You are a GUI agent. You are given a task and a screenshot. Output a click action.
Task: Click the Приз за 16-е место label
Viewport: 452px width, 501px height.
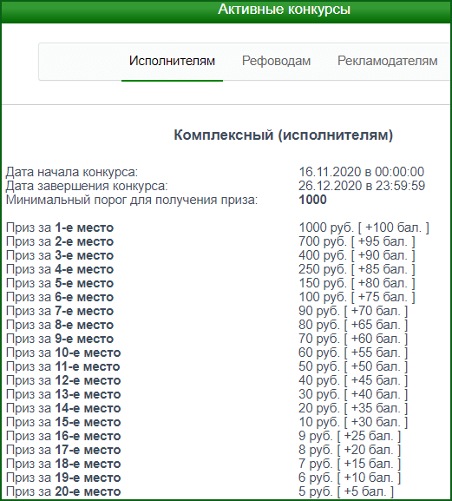pos(63,436)
